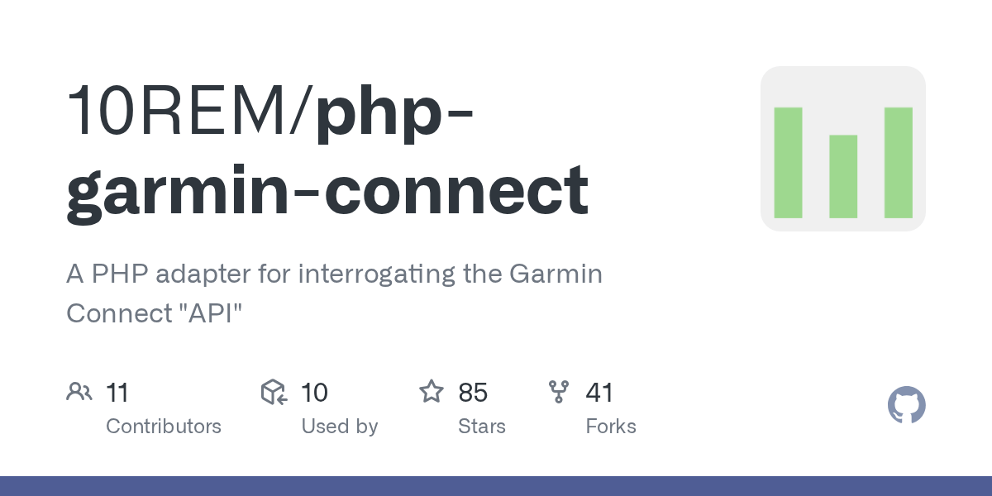Open the Stars label
Image resolution: width=992 pixels, height=496 pixels.
coord(481,427)
